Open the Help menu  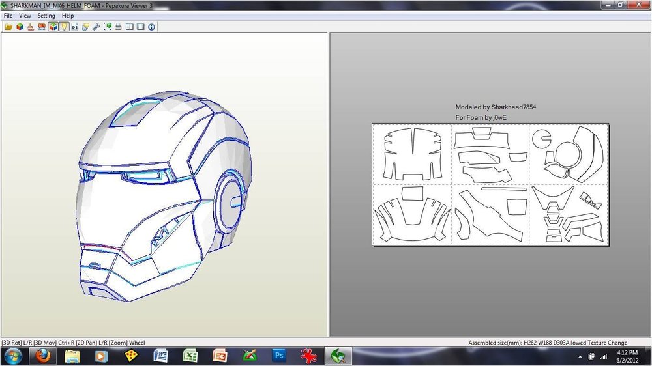pos(68,16)
